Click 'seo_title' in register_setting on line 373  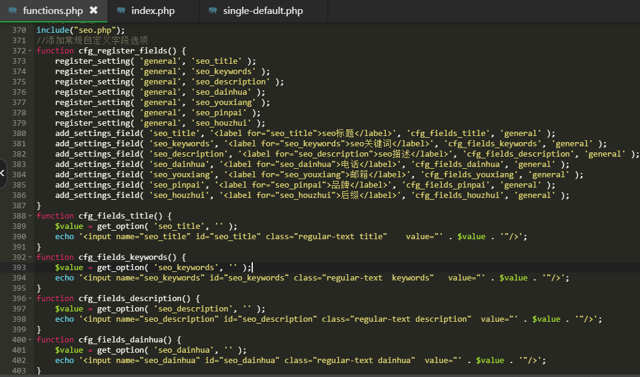click(217, 61)
